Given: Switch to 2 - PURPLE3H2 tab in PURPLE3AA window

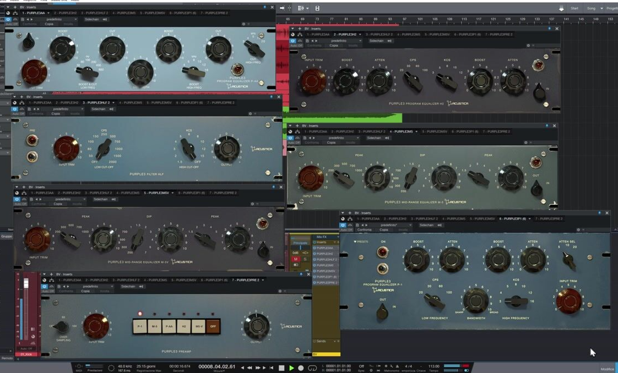Looking at the screenshot, I should click(66, 13).
